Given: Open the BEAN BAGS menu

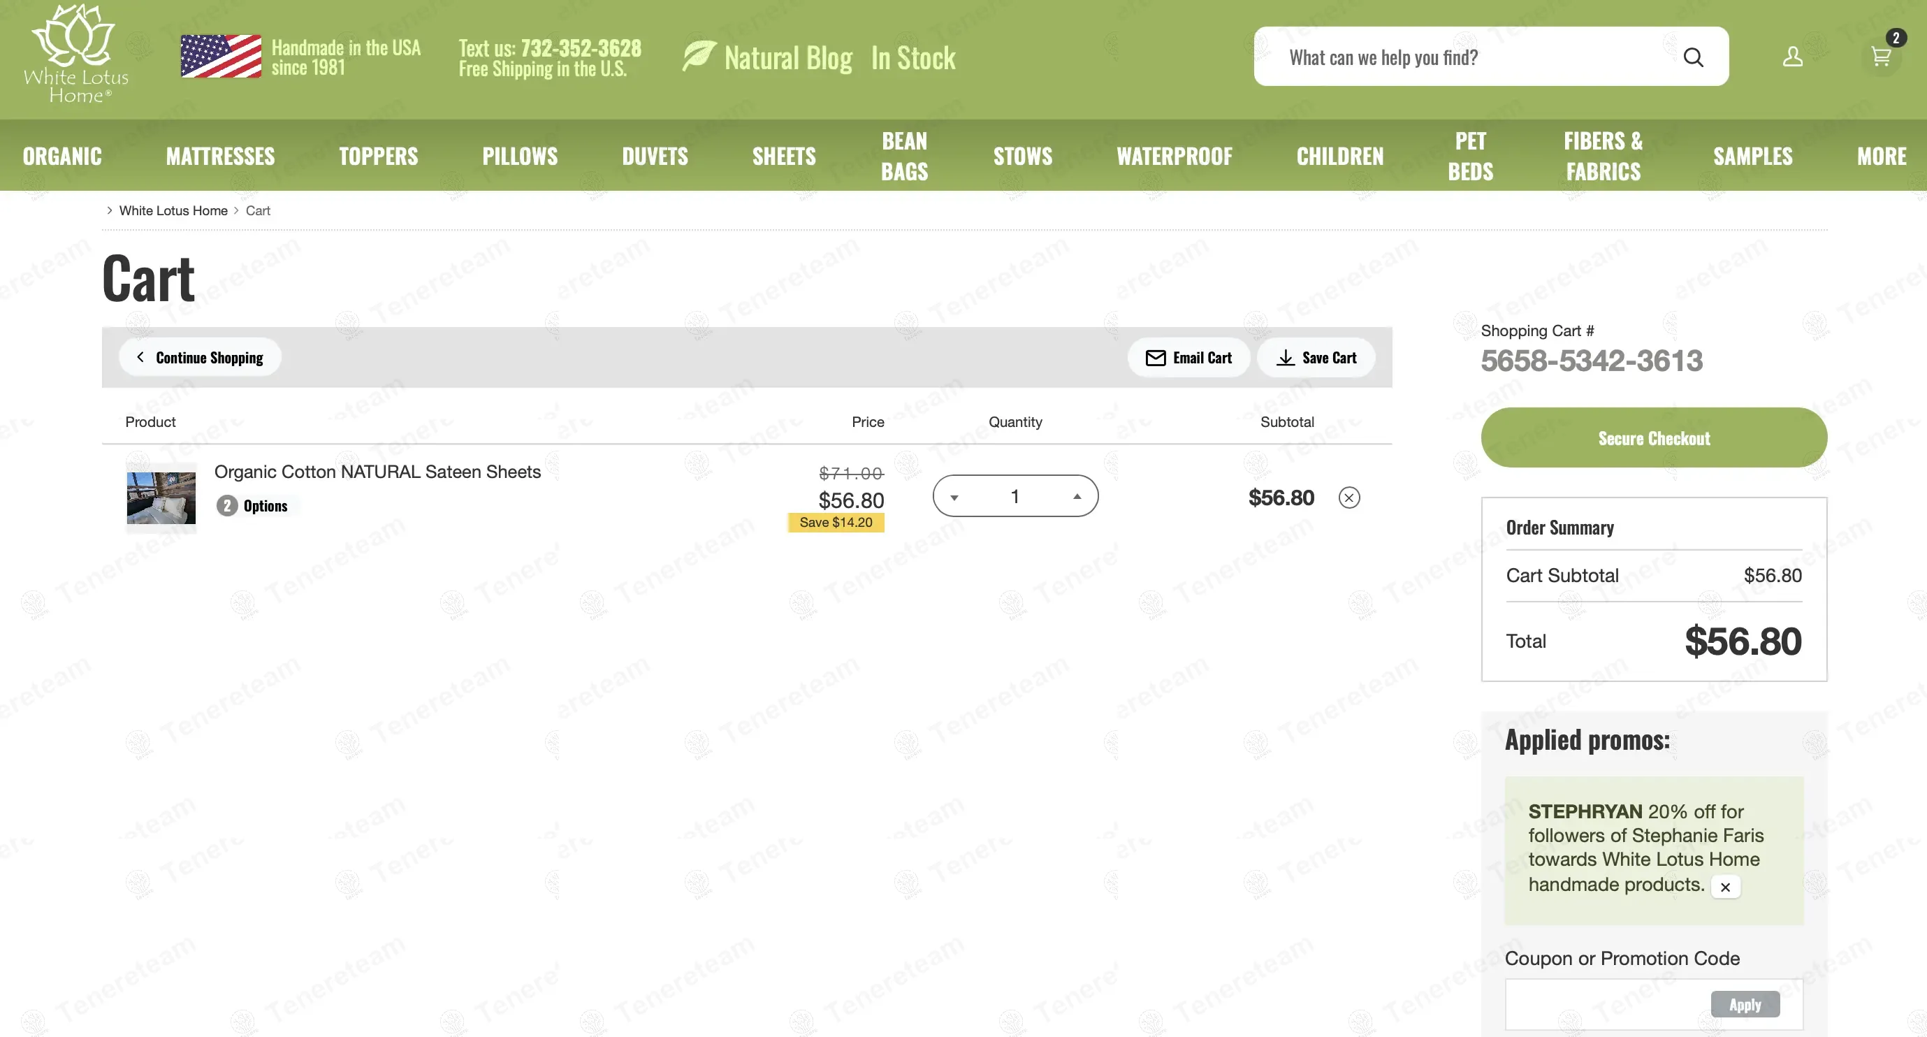Looking at the screenshot, I should tap(904, 156).
